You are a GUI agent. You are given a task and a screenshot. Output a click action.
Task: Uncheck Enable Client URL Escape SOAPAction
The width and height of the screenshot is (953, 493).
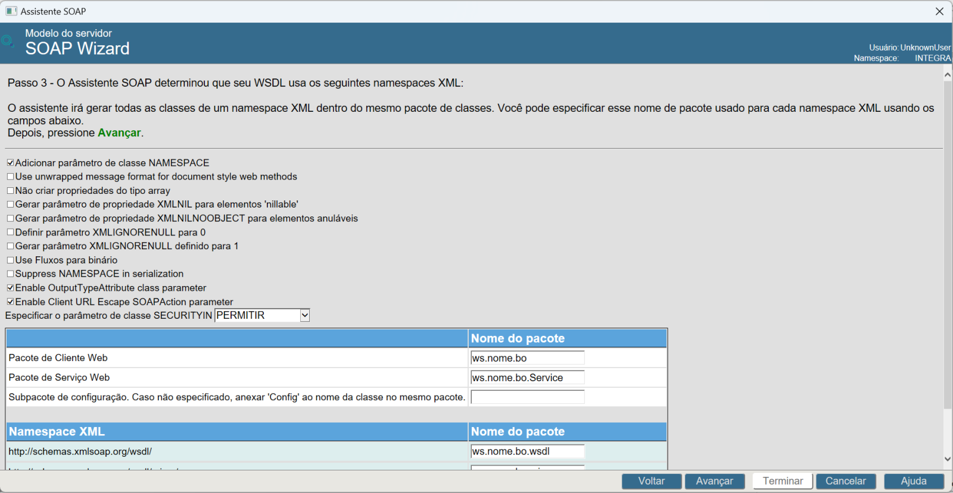(10, 302)
